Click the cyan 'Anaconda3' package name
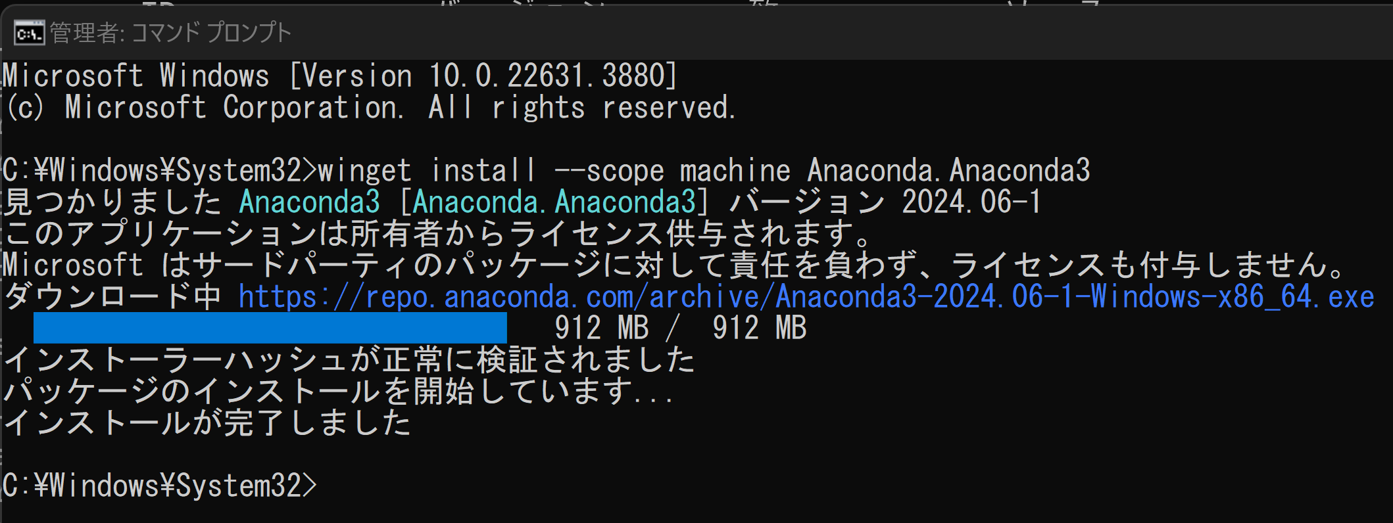Viewport: 1393px width, 523px height. [x=310, y=202]
